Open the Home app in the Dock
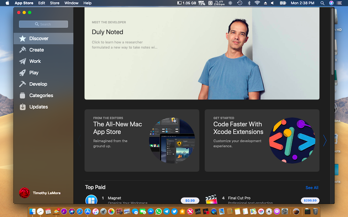 182,212
